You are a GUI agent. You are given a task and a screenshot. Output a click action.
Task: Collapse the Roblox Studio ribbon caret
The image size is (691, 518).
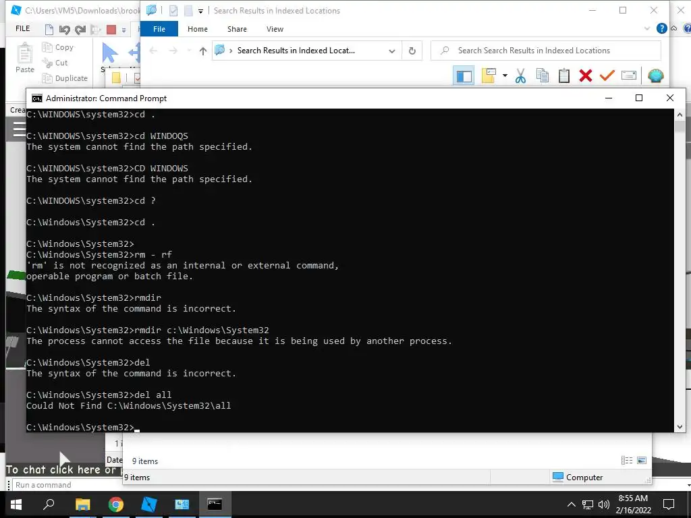(x=674, y=28)
